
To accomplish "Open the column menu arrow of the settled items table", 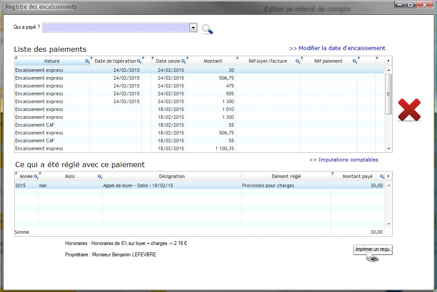I will 388,176.
